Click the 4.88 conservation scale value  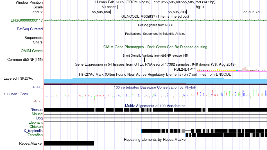coord(36,87)
